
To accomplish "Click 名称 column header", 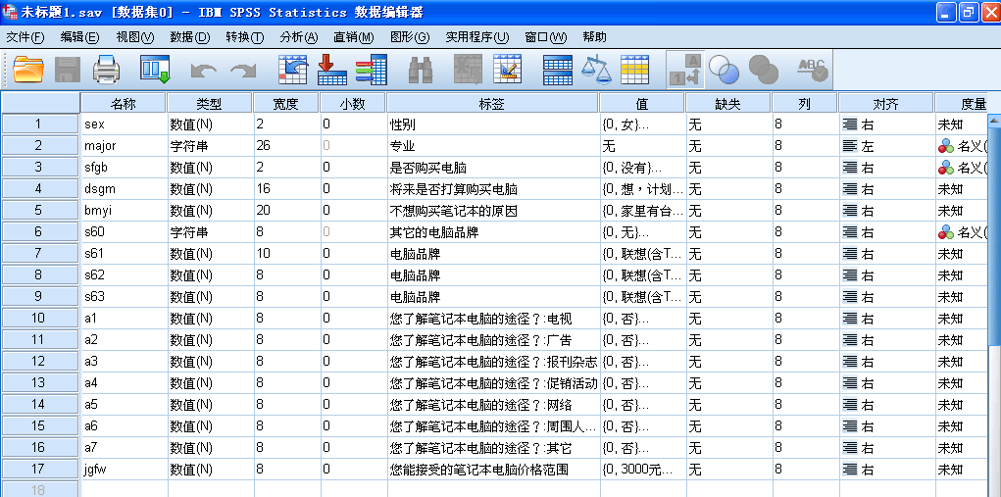I will point(124,103).
